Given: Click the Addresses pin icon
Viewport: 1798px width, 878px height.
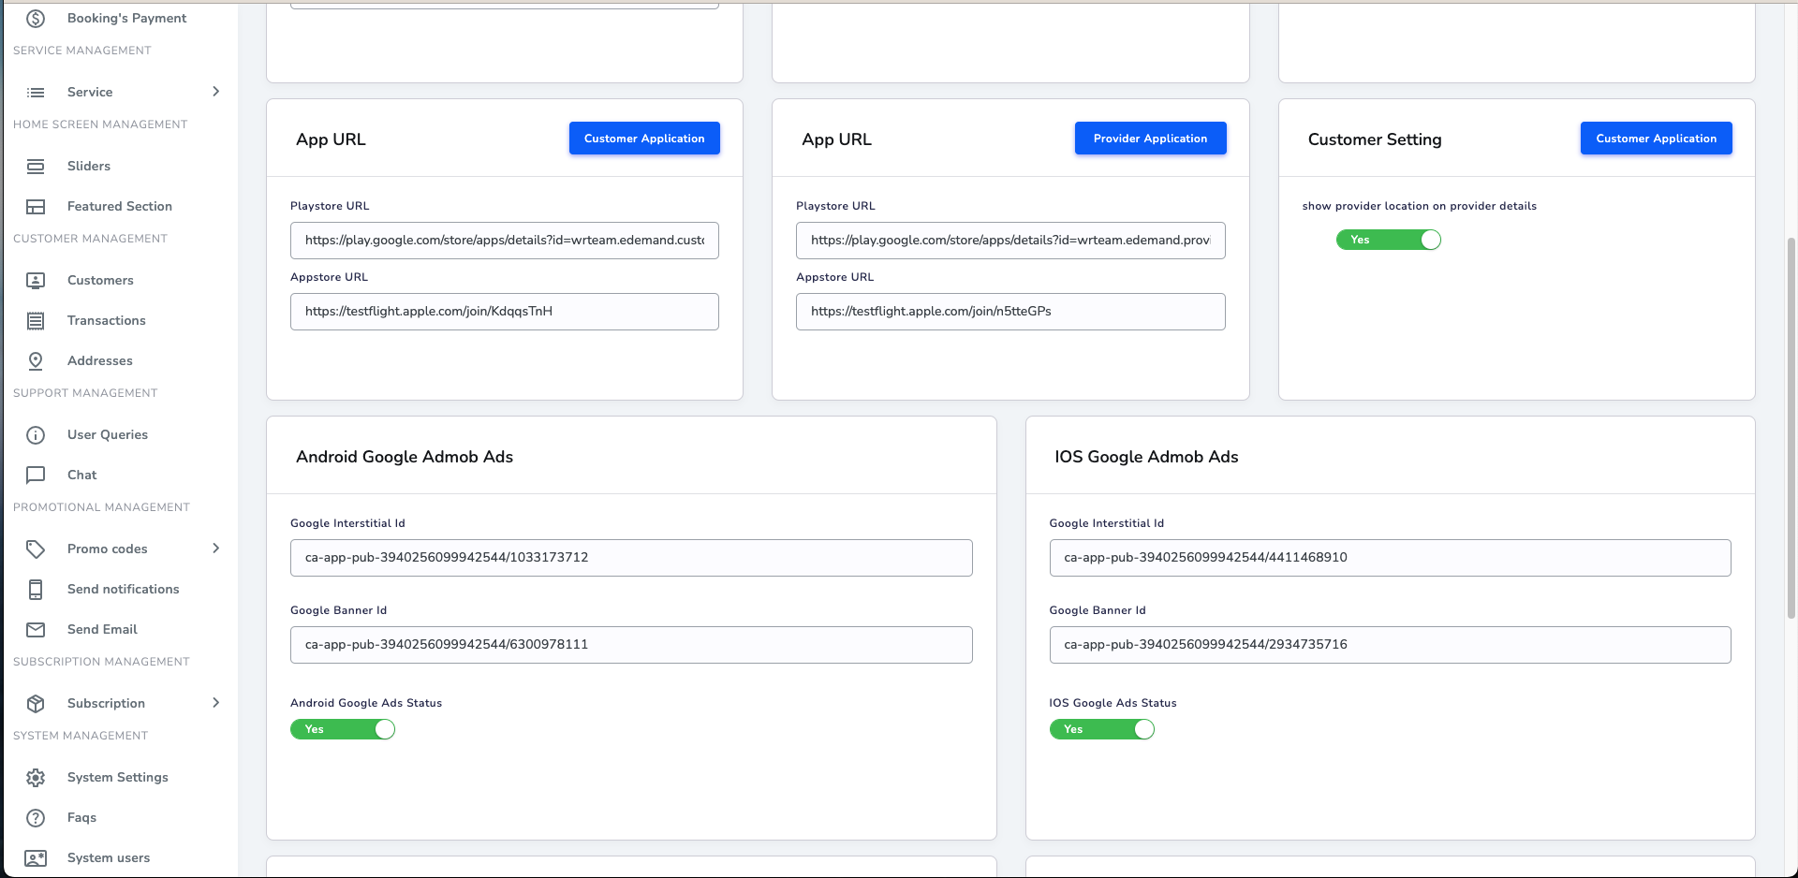Looking at the screenshot, I should (x=36, y=360).
